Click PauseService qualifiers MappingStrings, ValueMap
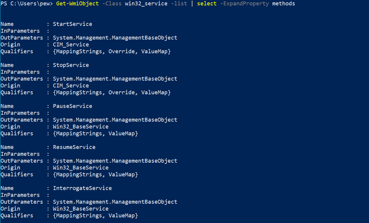Viewport: 369px width, 223px height. pos(96,134)
